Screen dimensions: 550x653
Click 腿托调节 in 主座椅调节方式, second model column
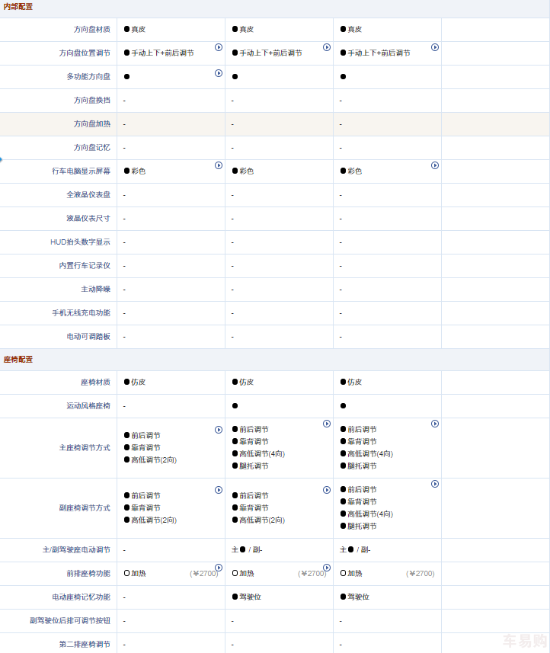254,466
